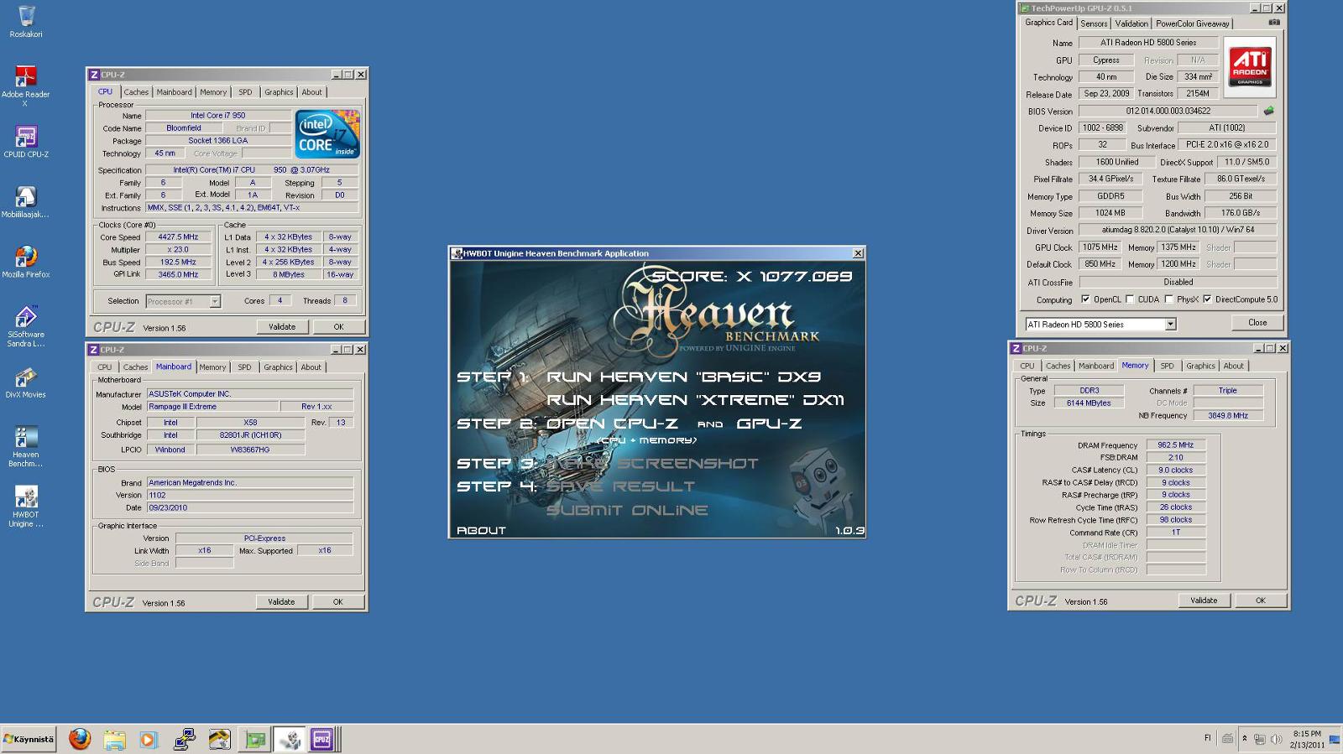Click Take Screenshot step in HWBOT
The width and height of the screenshot is (1343, 754).
coord(652,464)
